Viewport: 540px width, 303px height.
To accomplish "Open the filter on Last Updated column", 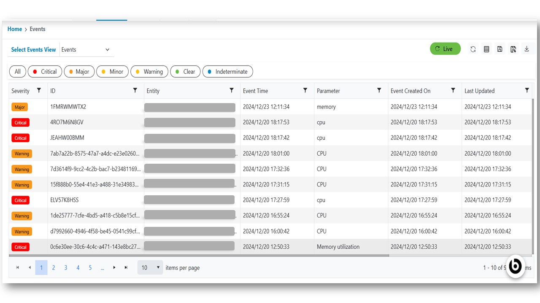I will pos(527,90).
